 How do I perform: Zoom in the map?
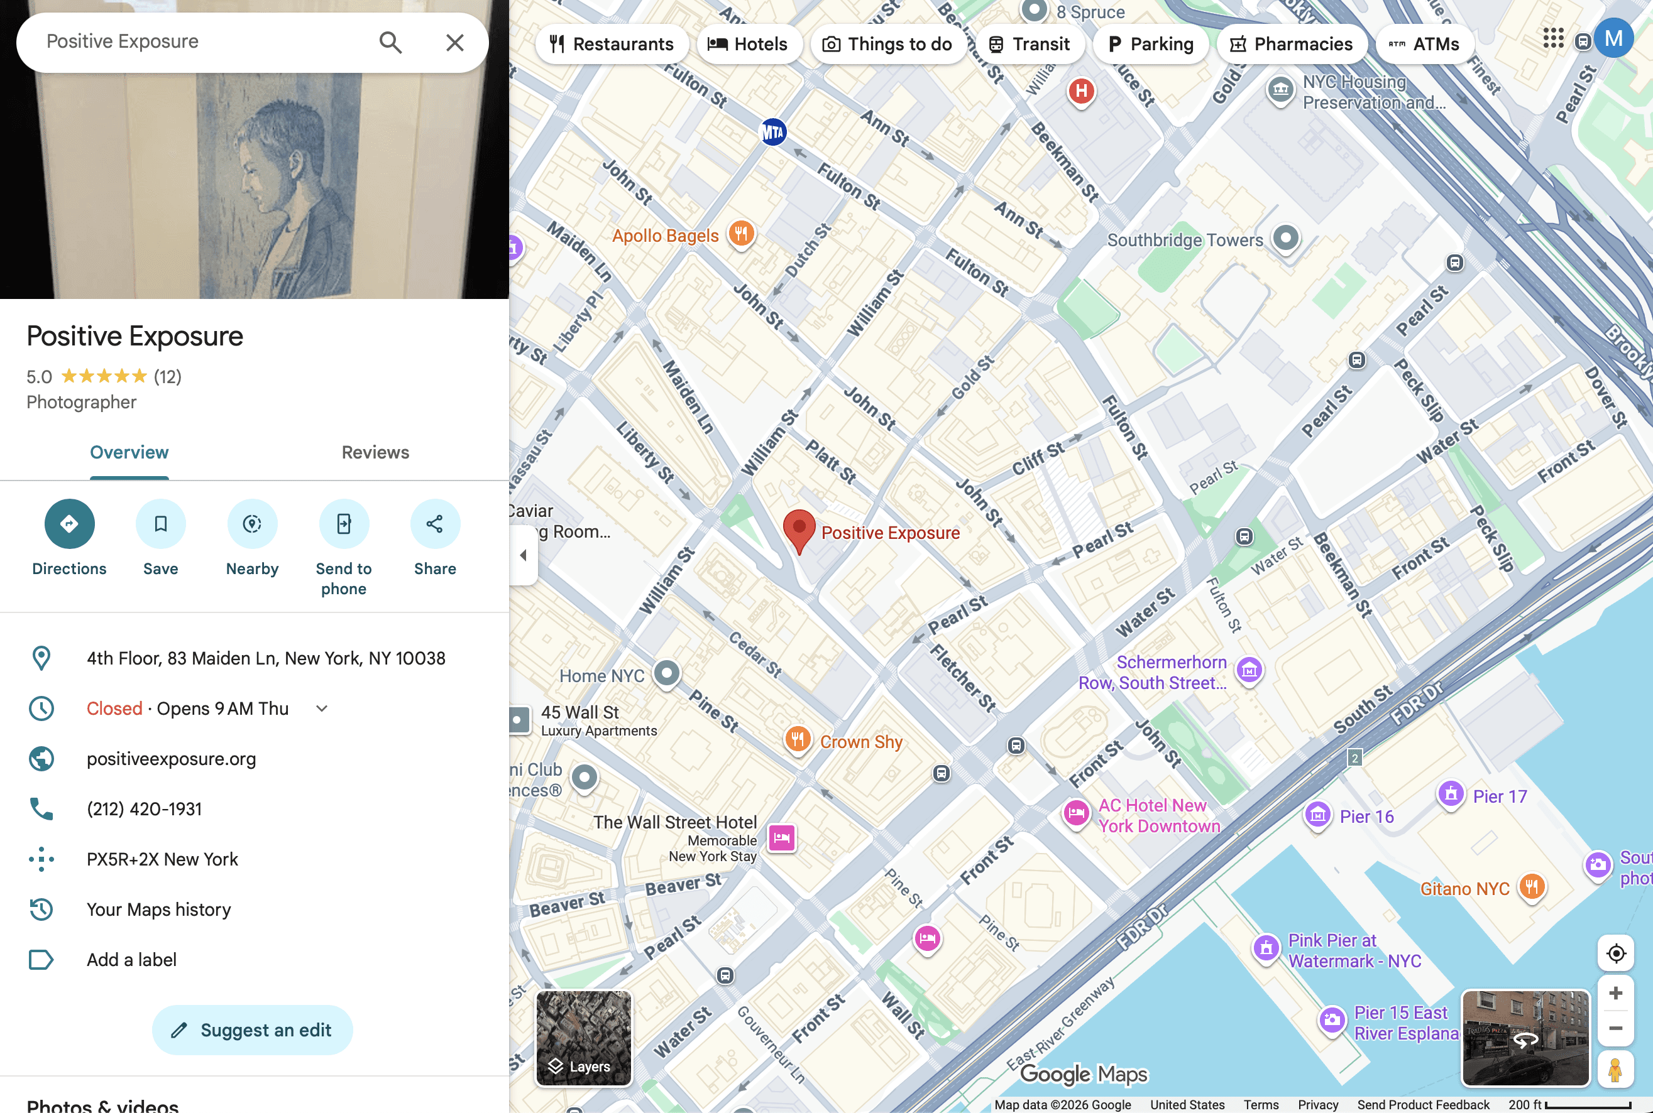[x=1615, y=992]
